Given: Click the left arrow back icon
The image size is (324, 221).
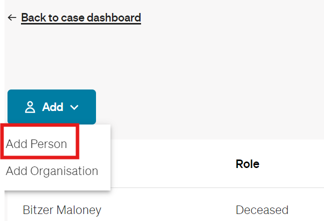Looking at the screenshot, I should coord(12,17).
